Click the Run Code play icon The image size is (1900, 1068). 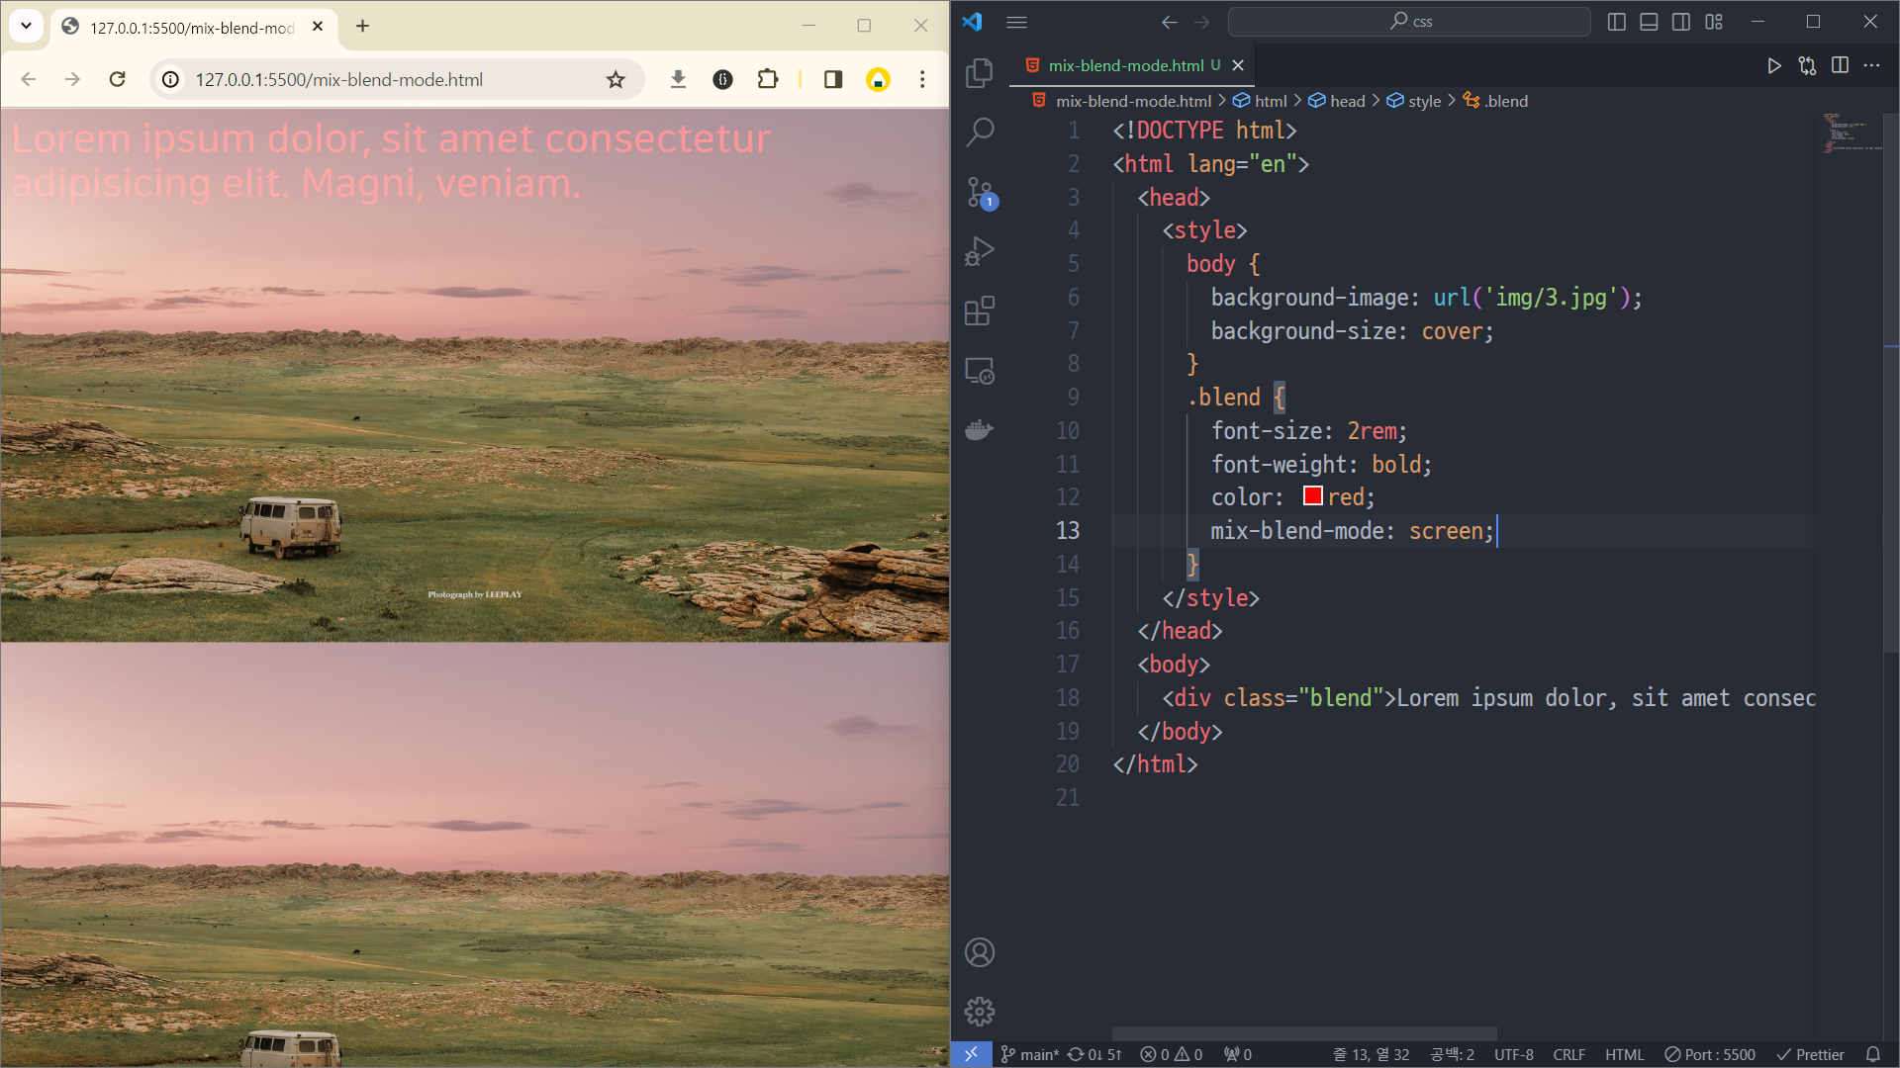click(1774, 65)
